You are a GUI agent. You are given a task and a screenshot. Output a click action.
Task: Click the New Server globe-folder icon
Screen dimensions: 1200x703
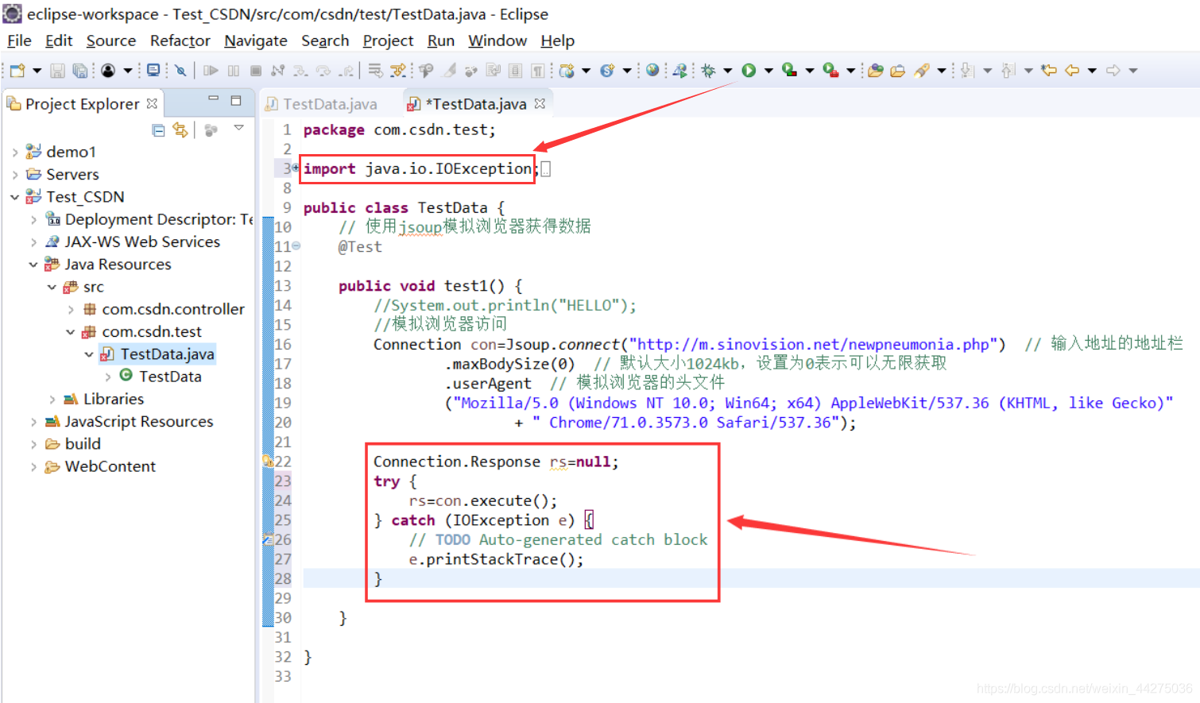[x=567, y=71]
